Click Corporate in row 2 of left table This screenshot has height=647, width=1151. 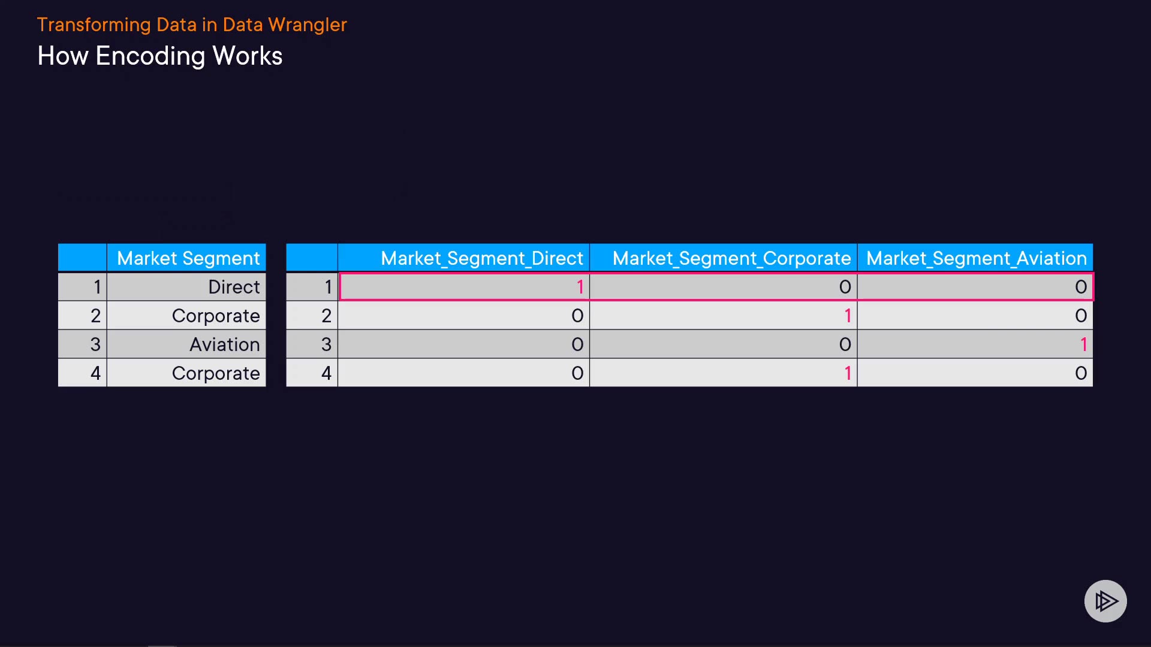(216, 316)
